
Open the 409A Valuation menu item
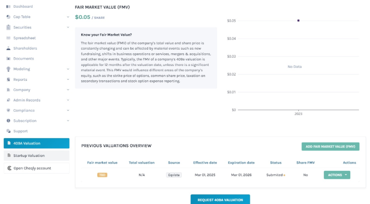(x=37, y=143)
